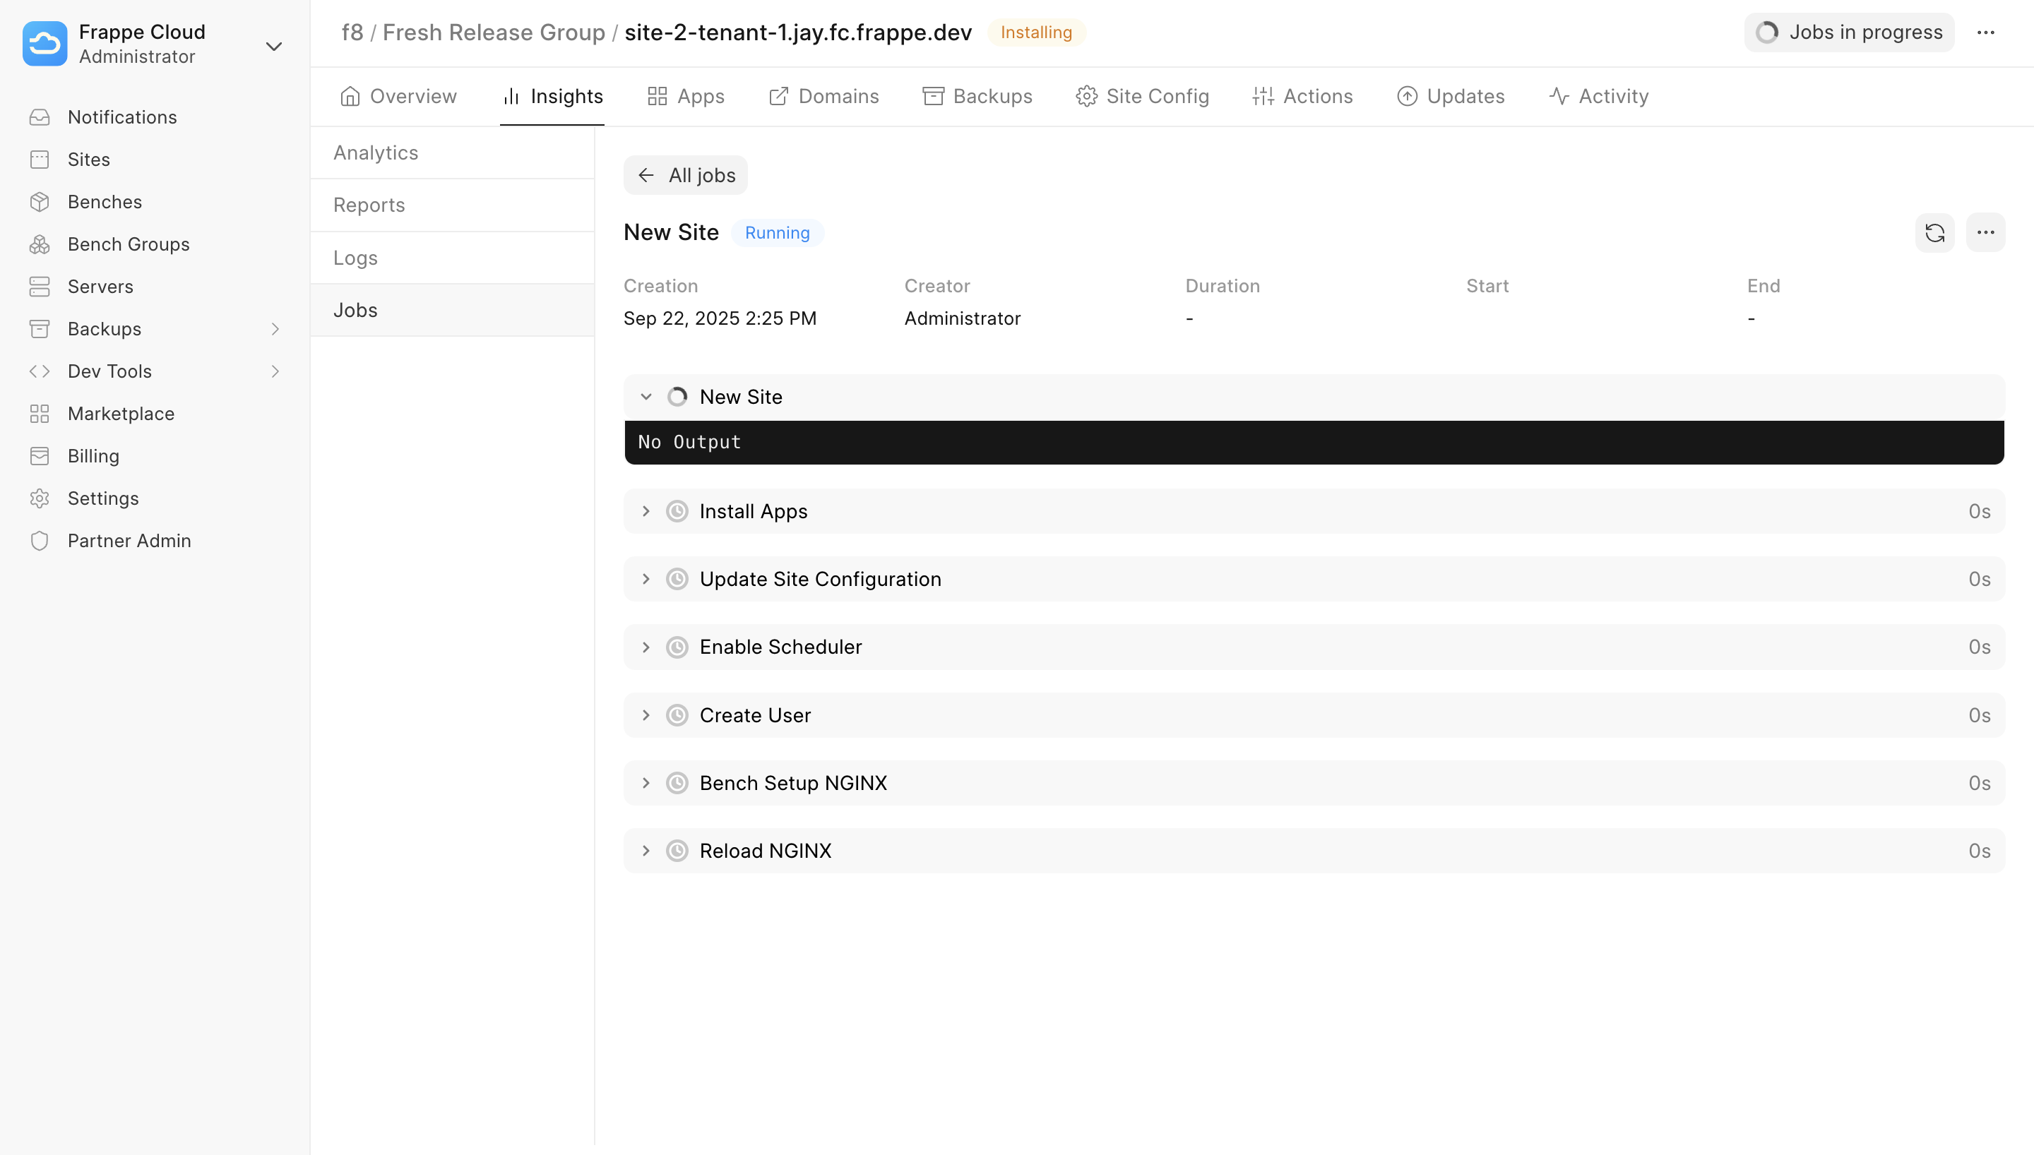Viewport: 2034px width, 1155px height.
Task: Expand the Install Apps job step
Action: [x=646, y=511]
